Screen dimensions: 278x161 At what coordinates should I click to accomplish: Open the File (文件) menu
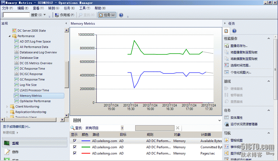[7, 8]
